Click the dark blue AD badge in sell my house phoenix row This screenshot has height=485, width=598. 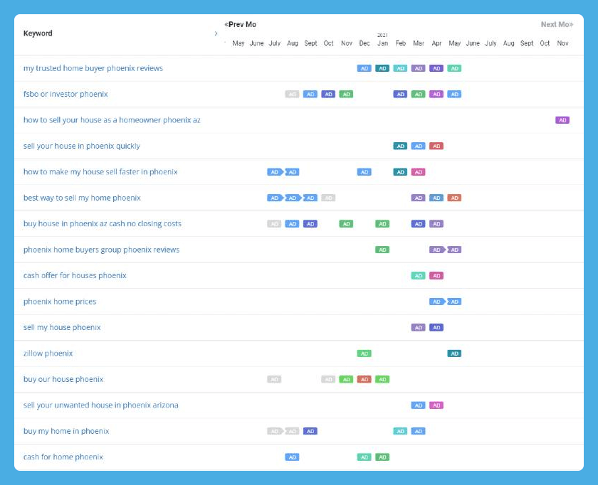click(x=436, y=328)
